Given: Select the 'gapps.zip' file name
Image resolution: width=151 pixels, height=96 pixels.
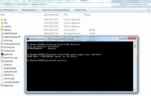Looking at the screenshot, I should 8,54.
